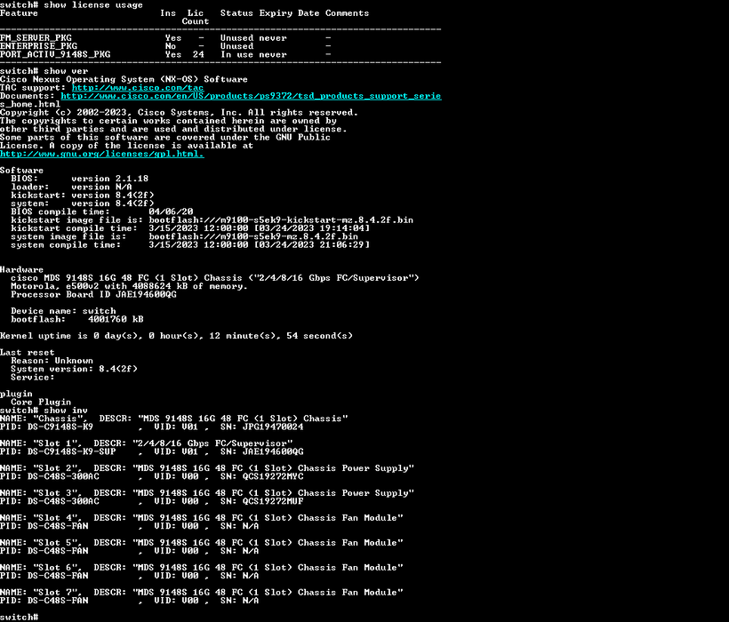Click the system compile time line
The height and width of the screenshot is (622, 729).
coord(190,245)
